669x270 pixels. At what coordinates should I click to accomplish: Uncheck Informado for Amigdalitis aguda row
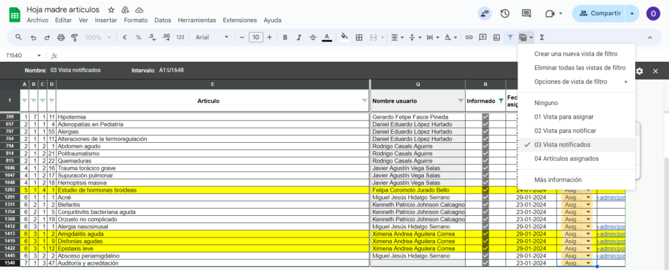485,233
